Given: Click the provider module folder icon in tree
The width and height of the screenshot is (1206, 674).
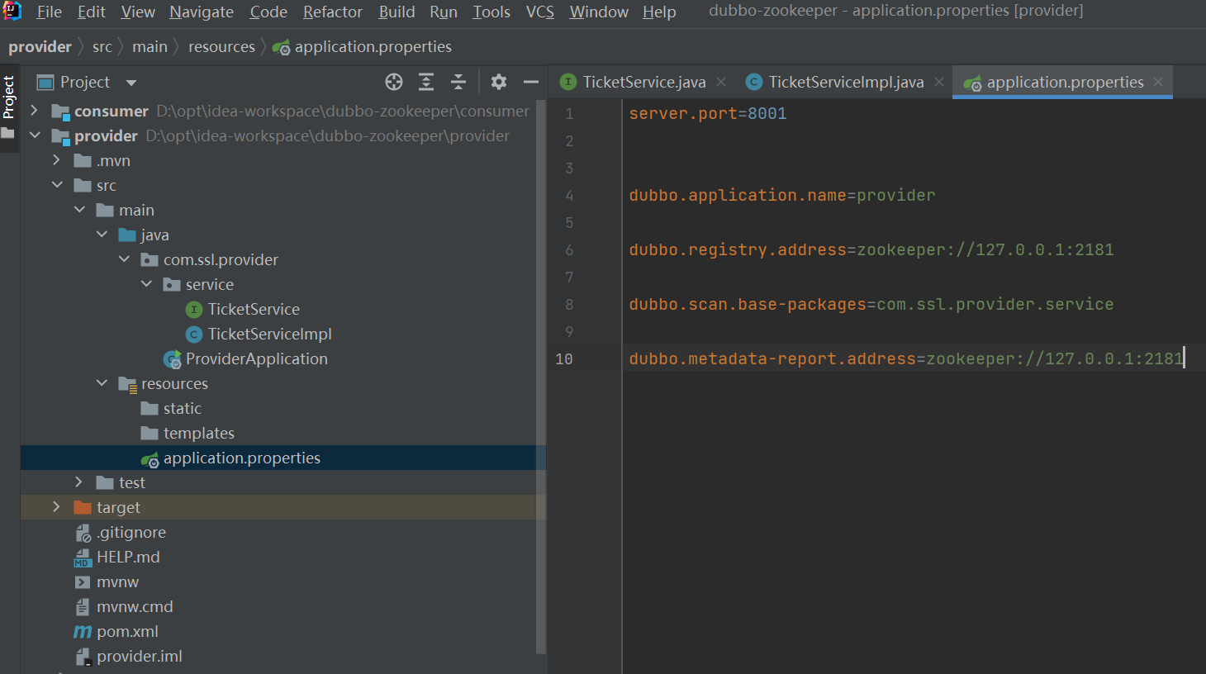Looking at the screenshot, I should coord(61,136).
